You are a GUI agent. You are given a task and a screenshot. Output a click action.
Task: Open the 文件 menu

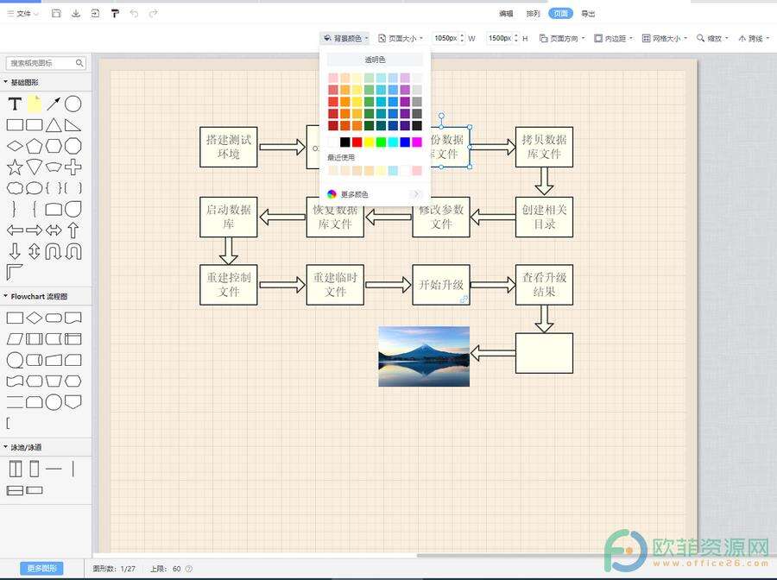coord(22,13)
